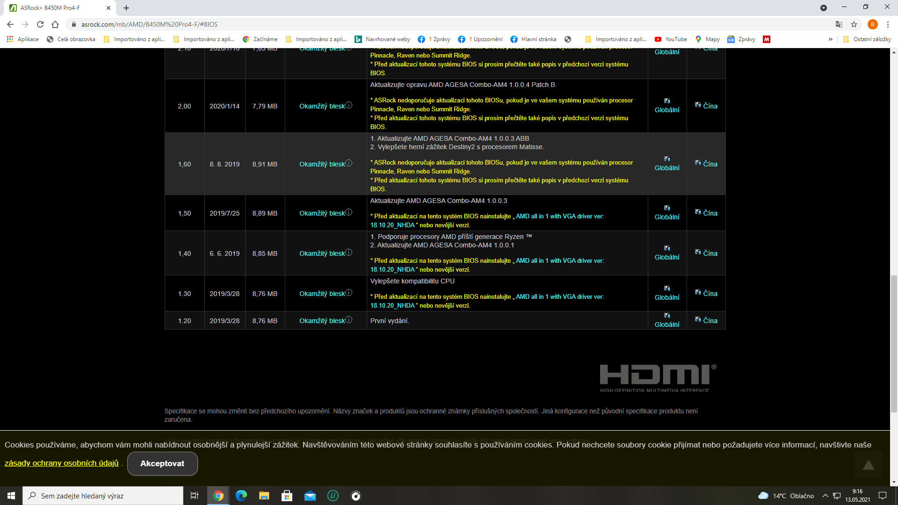Click bookmark star icon in address bar
The height and width of the screenshot is (505, 898).
pos(854,24)
